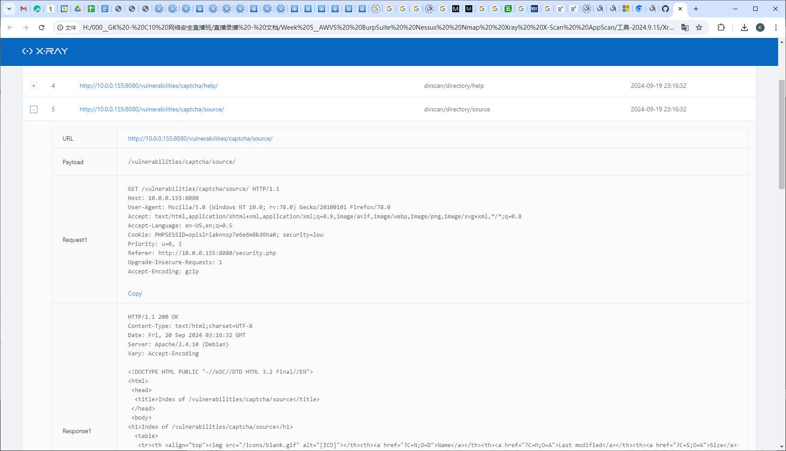Click the Server Apache/2.4.10 line
The width and height of the screenshot is (786, 451).
pyautogui.click(x=178, y=344)
